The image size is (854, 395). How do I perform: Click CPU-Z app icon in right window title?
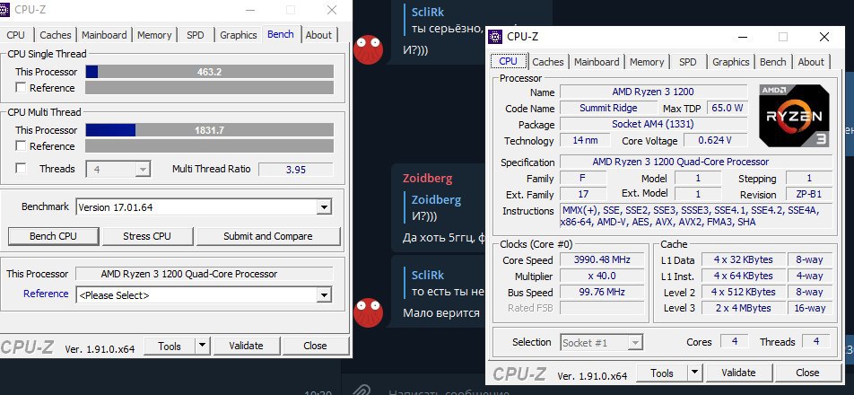click(x=495, y=37)
